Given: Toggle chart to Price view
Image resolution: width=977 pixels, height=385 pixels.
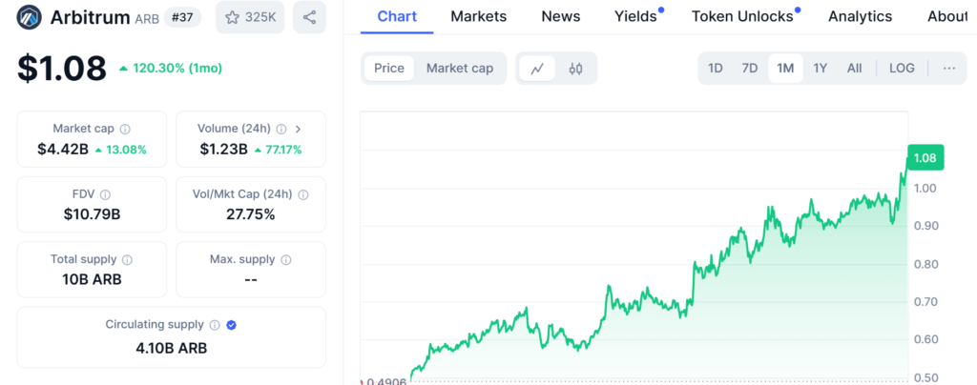Looking at the screenshot, I should [x=389, y=69].
